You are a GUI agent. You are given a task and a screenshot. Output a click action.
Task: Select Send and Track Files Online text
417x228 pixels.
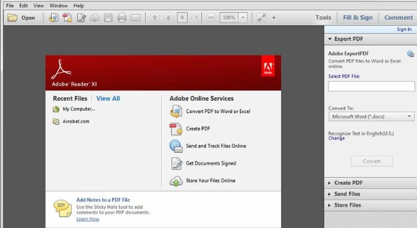coord(216,146)
